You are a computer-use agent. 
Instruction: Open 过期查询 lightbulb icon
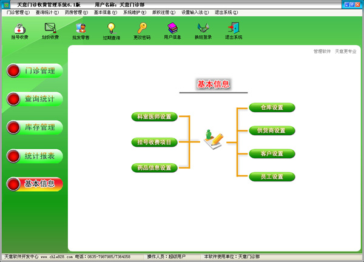pyautogui.click(x=111, y=30)
